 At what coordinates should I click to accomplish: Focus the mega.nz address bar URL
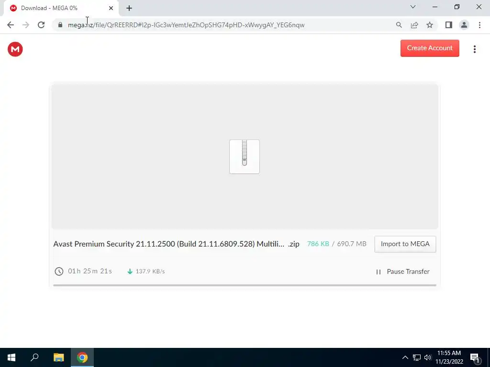186,25
